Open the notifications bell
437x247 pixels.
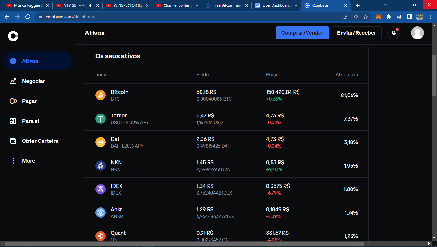pyautogui.click(x=394, y=33)
